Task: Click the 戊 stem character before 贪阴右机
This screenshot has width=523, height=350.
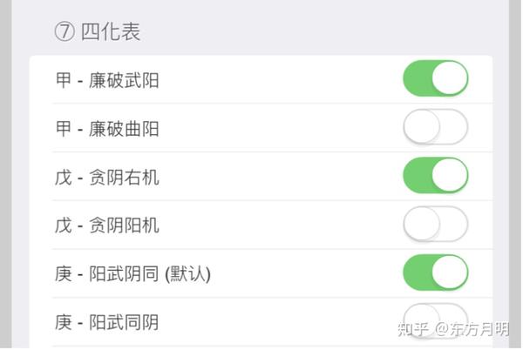Action: [x=64, y=178]
